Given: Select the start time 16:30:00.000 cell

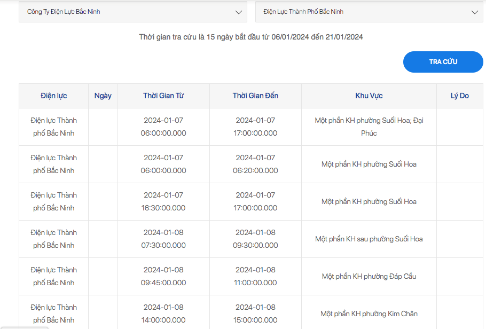Looking at the screenshot, I should tap(163, 201).
